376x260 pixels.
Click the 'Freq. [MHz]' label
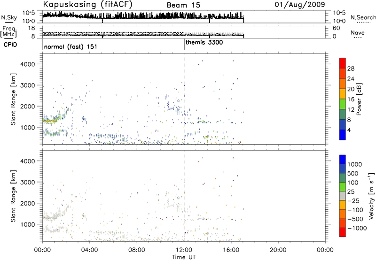point(8,32)
